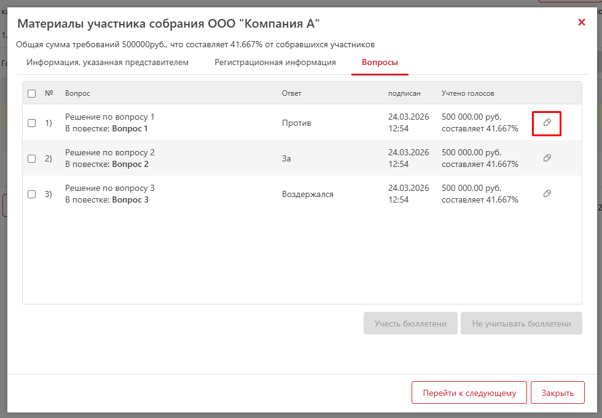Screen dimensions: 602x418
Task: Edit the answer for Вопрос 2
Action: (x=547, y=158)
